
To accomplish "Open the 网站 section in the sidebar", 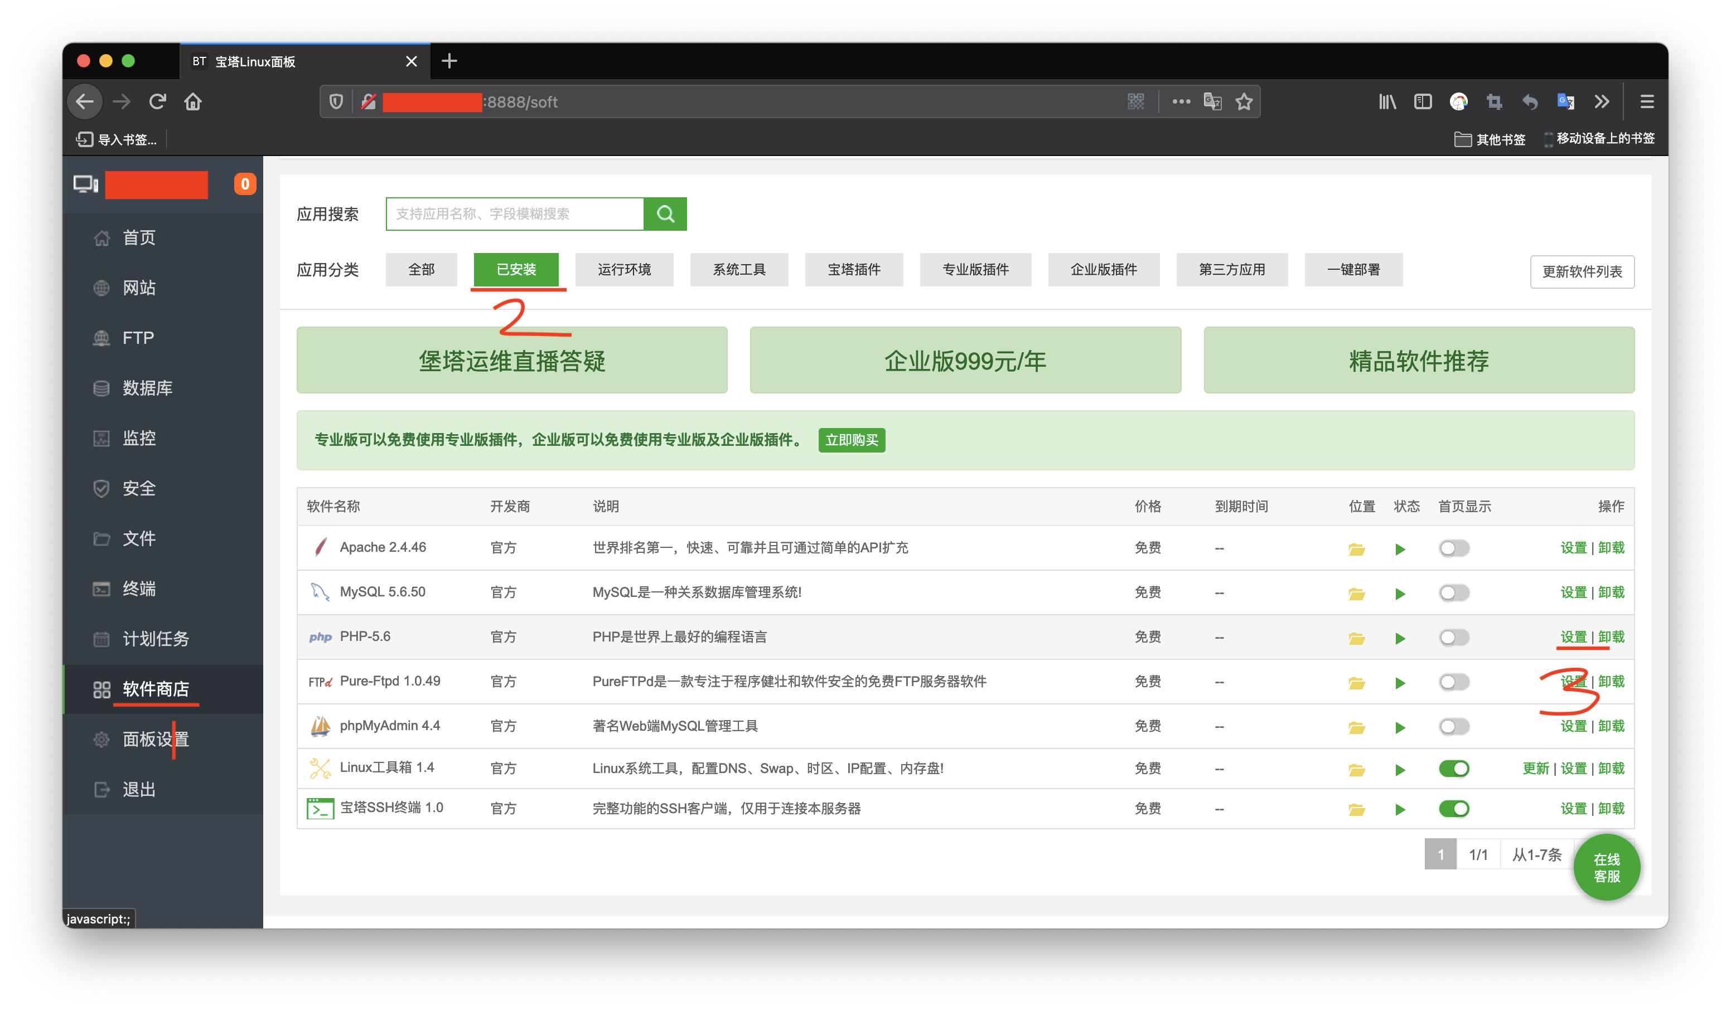I will pyautogui.click(x=140, y=288).
